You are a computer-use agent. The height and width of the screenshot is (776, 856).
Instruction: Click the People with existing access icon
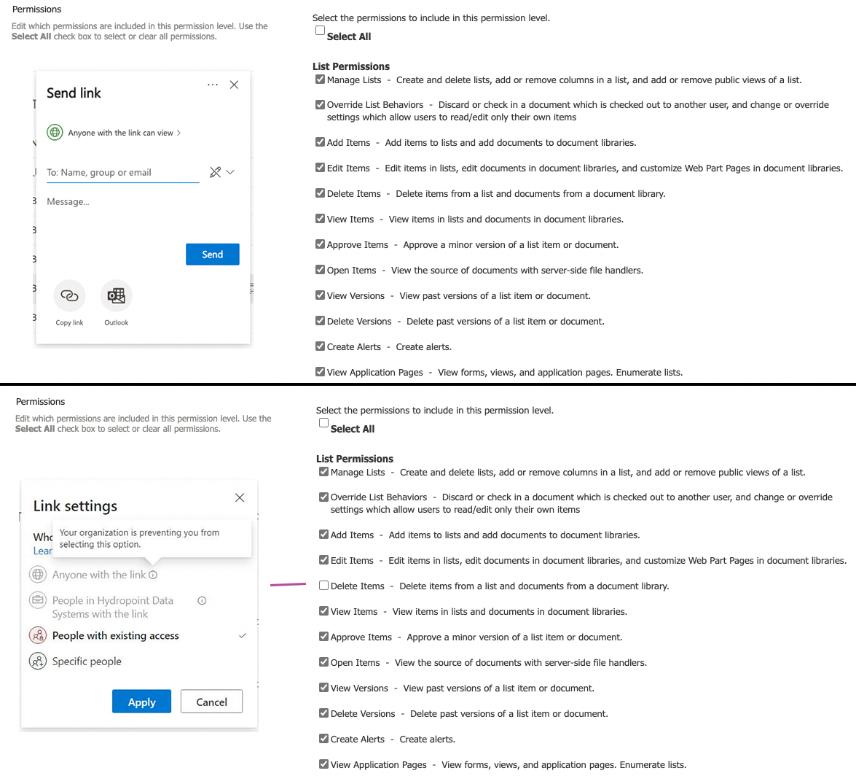37,635
